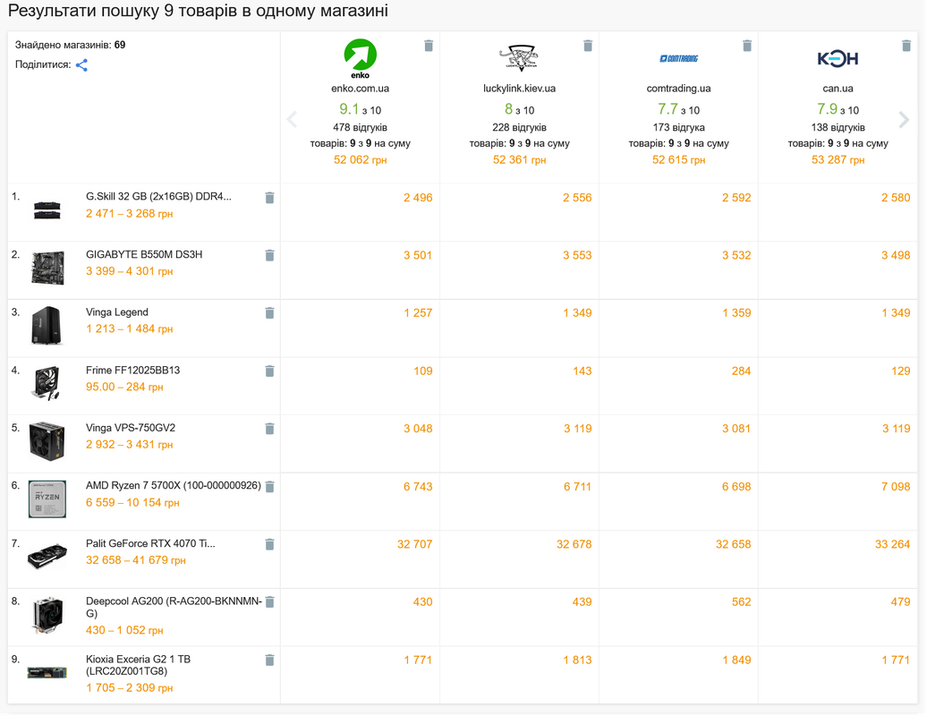Screen dimensions: 927x716
Task: Click can.ua price 7 098 for Ryzen
Action: (x=896, y=487)
